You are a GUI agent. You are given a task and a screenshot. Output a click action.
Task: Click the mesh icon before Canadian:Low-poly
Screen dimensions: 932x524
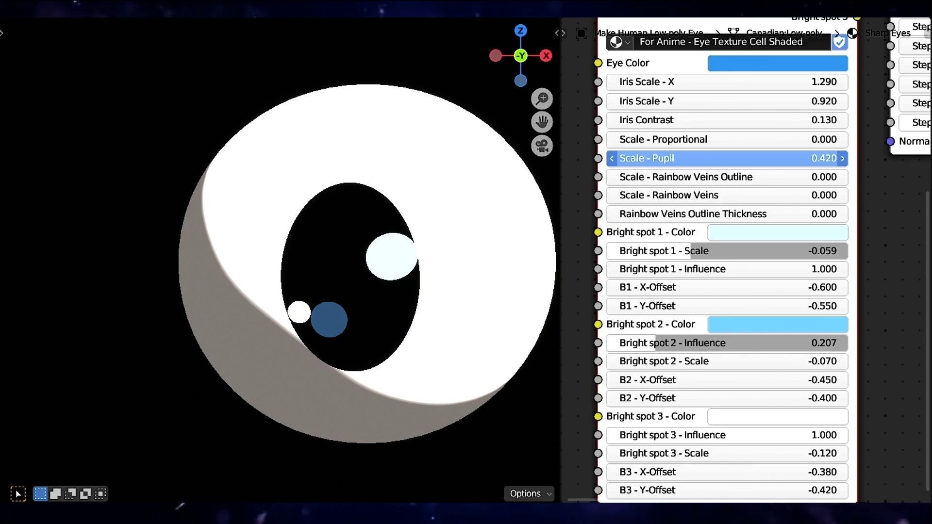pos(733,32)
